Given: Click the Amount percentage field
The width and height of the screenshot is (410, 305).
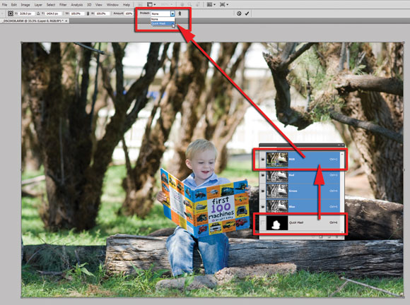Looking at the screenshot, I should click(x=129, y=13).
